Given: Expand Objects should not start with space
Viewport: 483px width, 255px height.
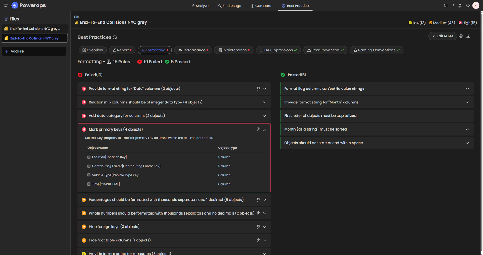Looking at the screenshot, I should click(x=467, y=143).
